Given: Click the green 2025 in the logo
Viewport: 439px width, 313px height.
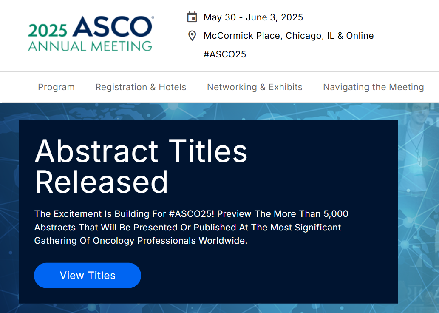Looking at the screenshot, I should (48, 31).
